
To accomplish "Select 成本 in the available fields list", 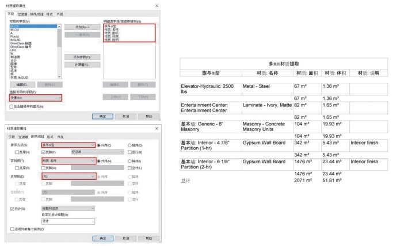I will pos(14,71).
